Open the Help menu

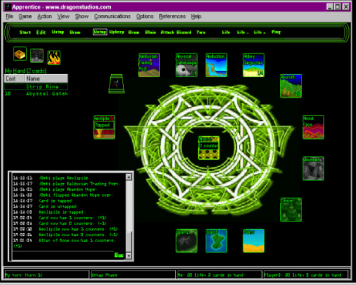[x=196, y=16]
